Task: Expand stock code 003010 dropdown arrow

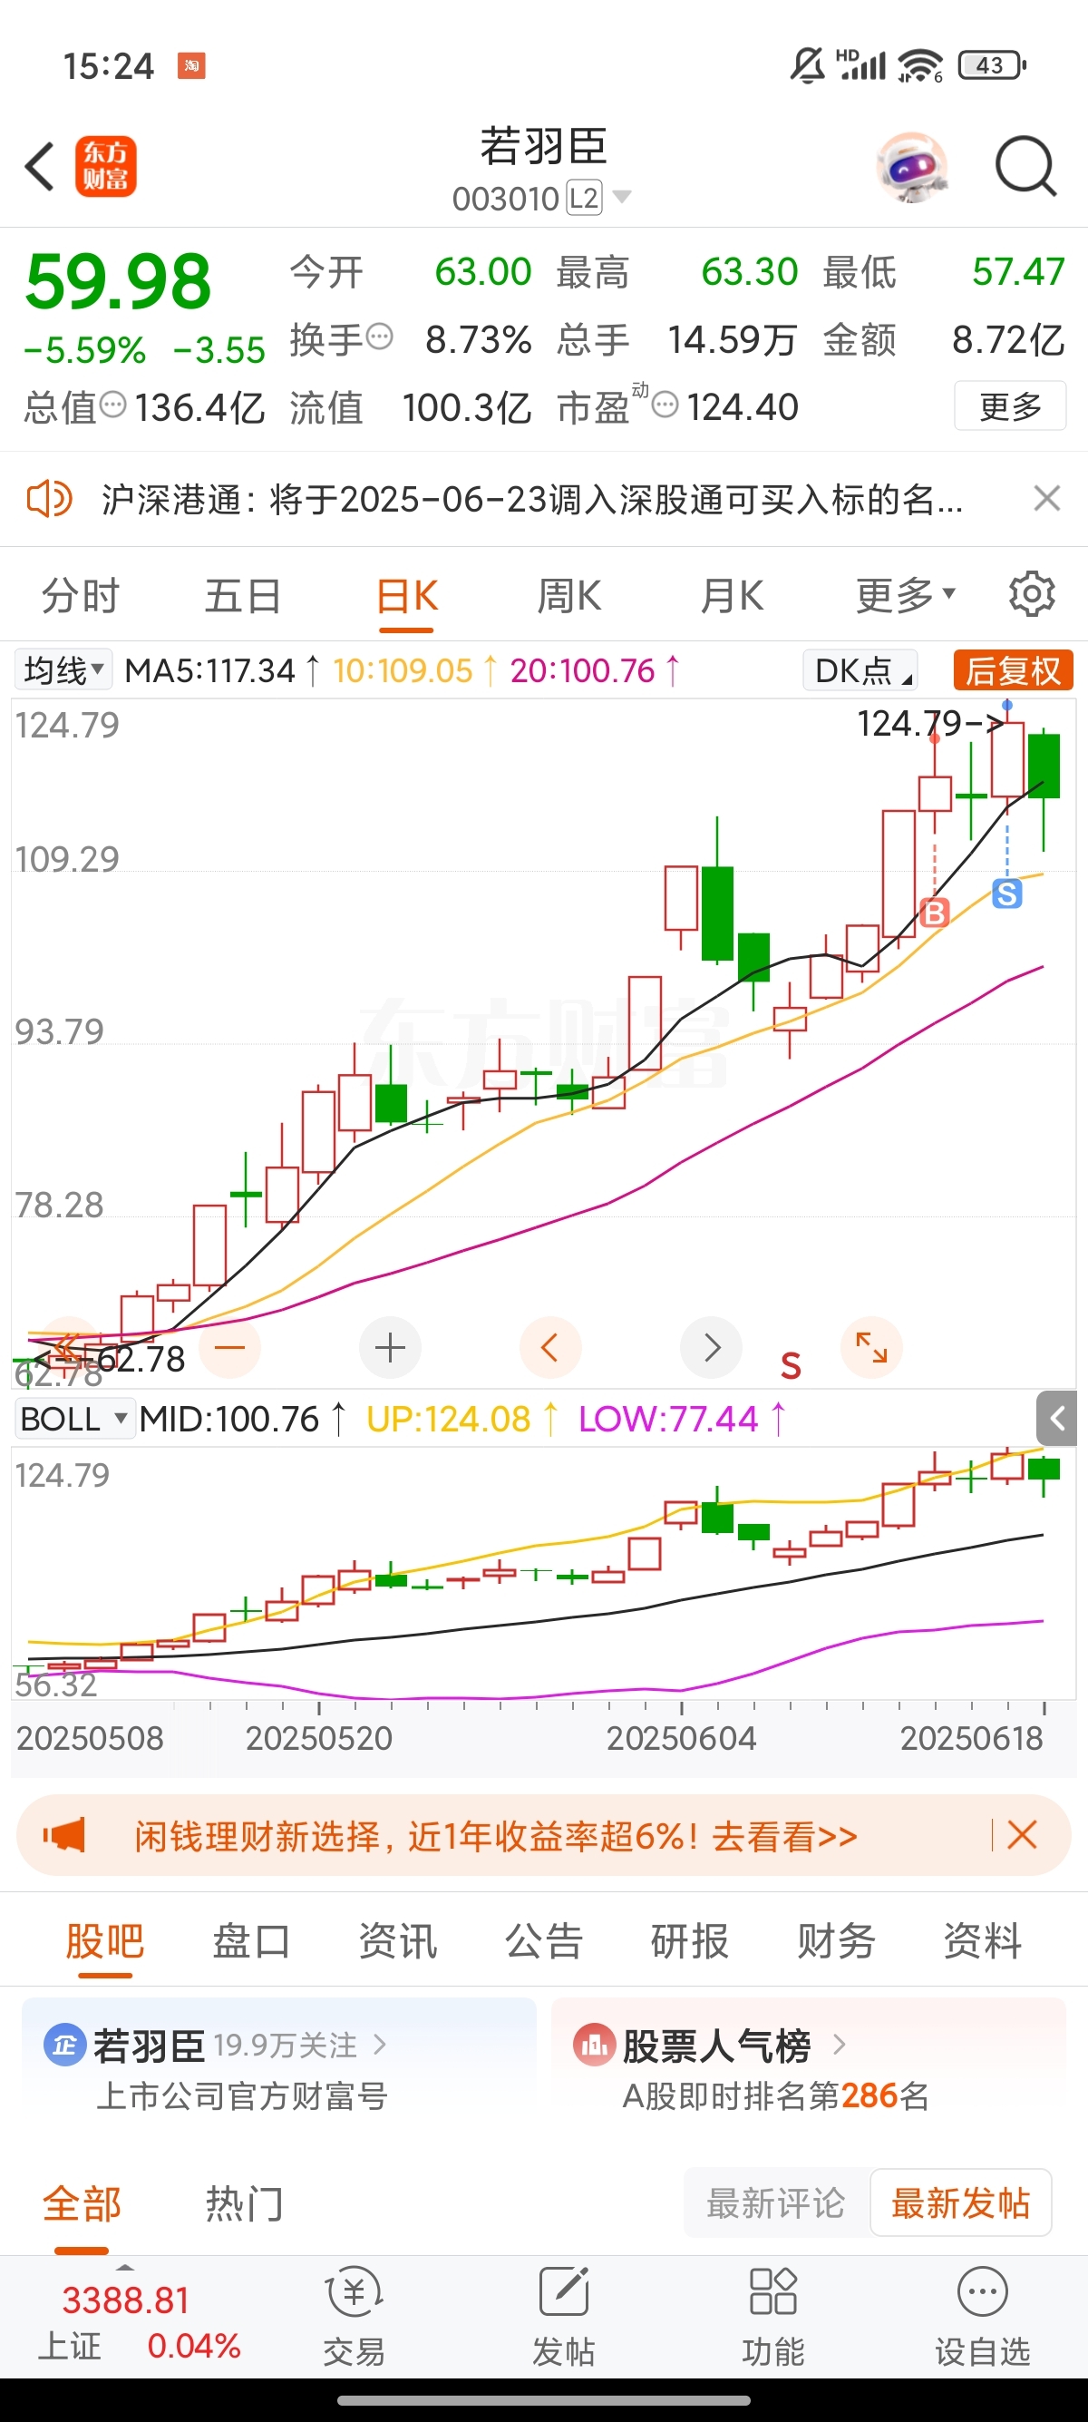Action: point(622,198)
